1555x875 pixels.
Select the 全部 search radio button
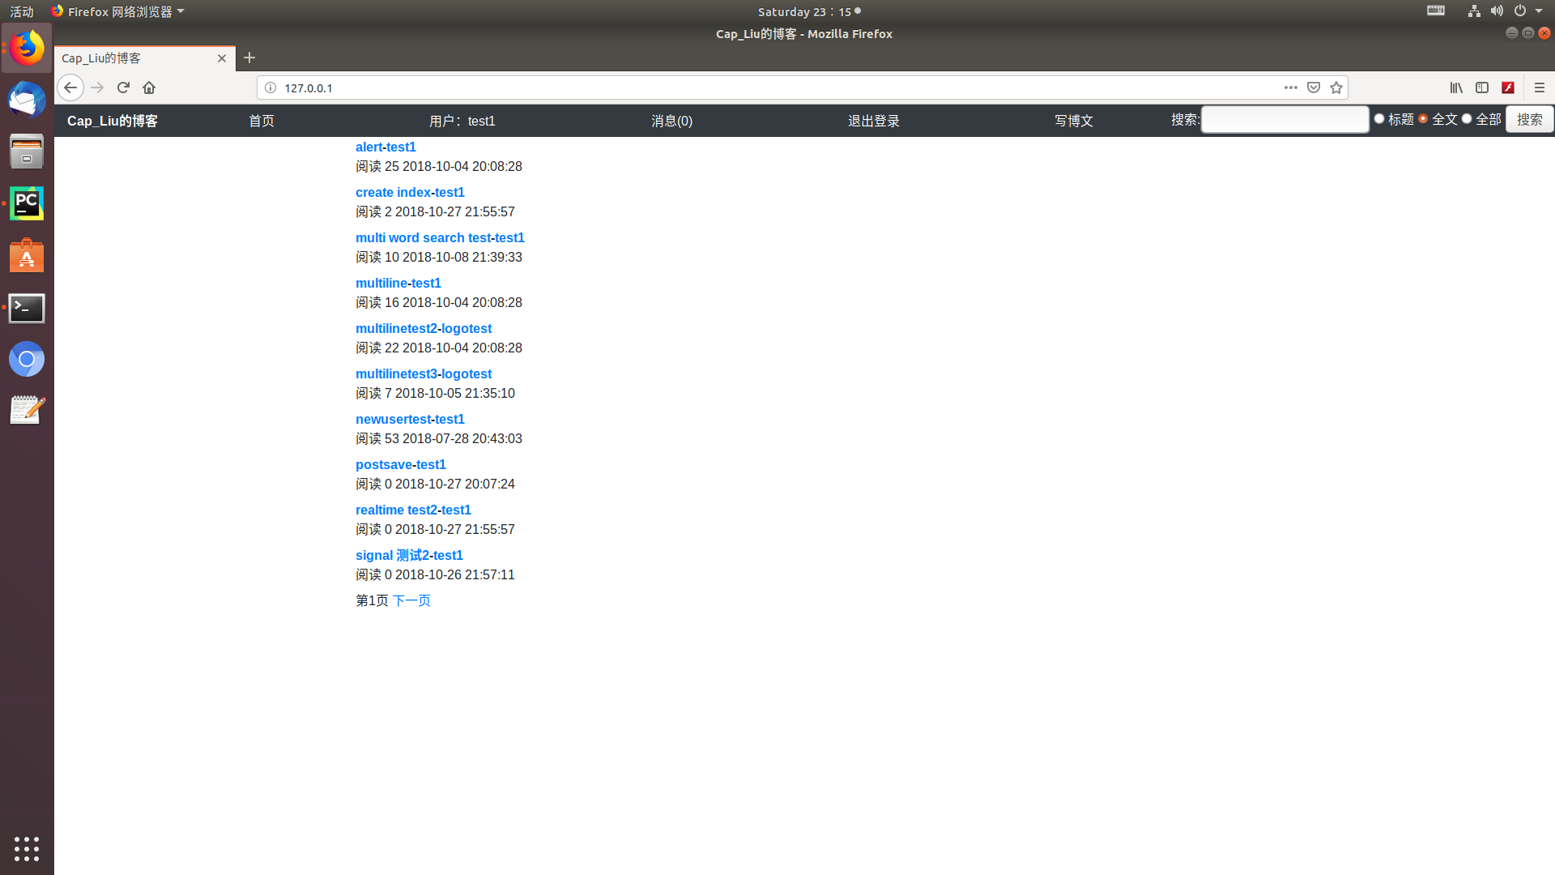pyautogui.click(x=1467, y=119)
